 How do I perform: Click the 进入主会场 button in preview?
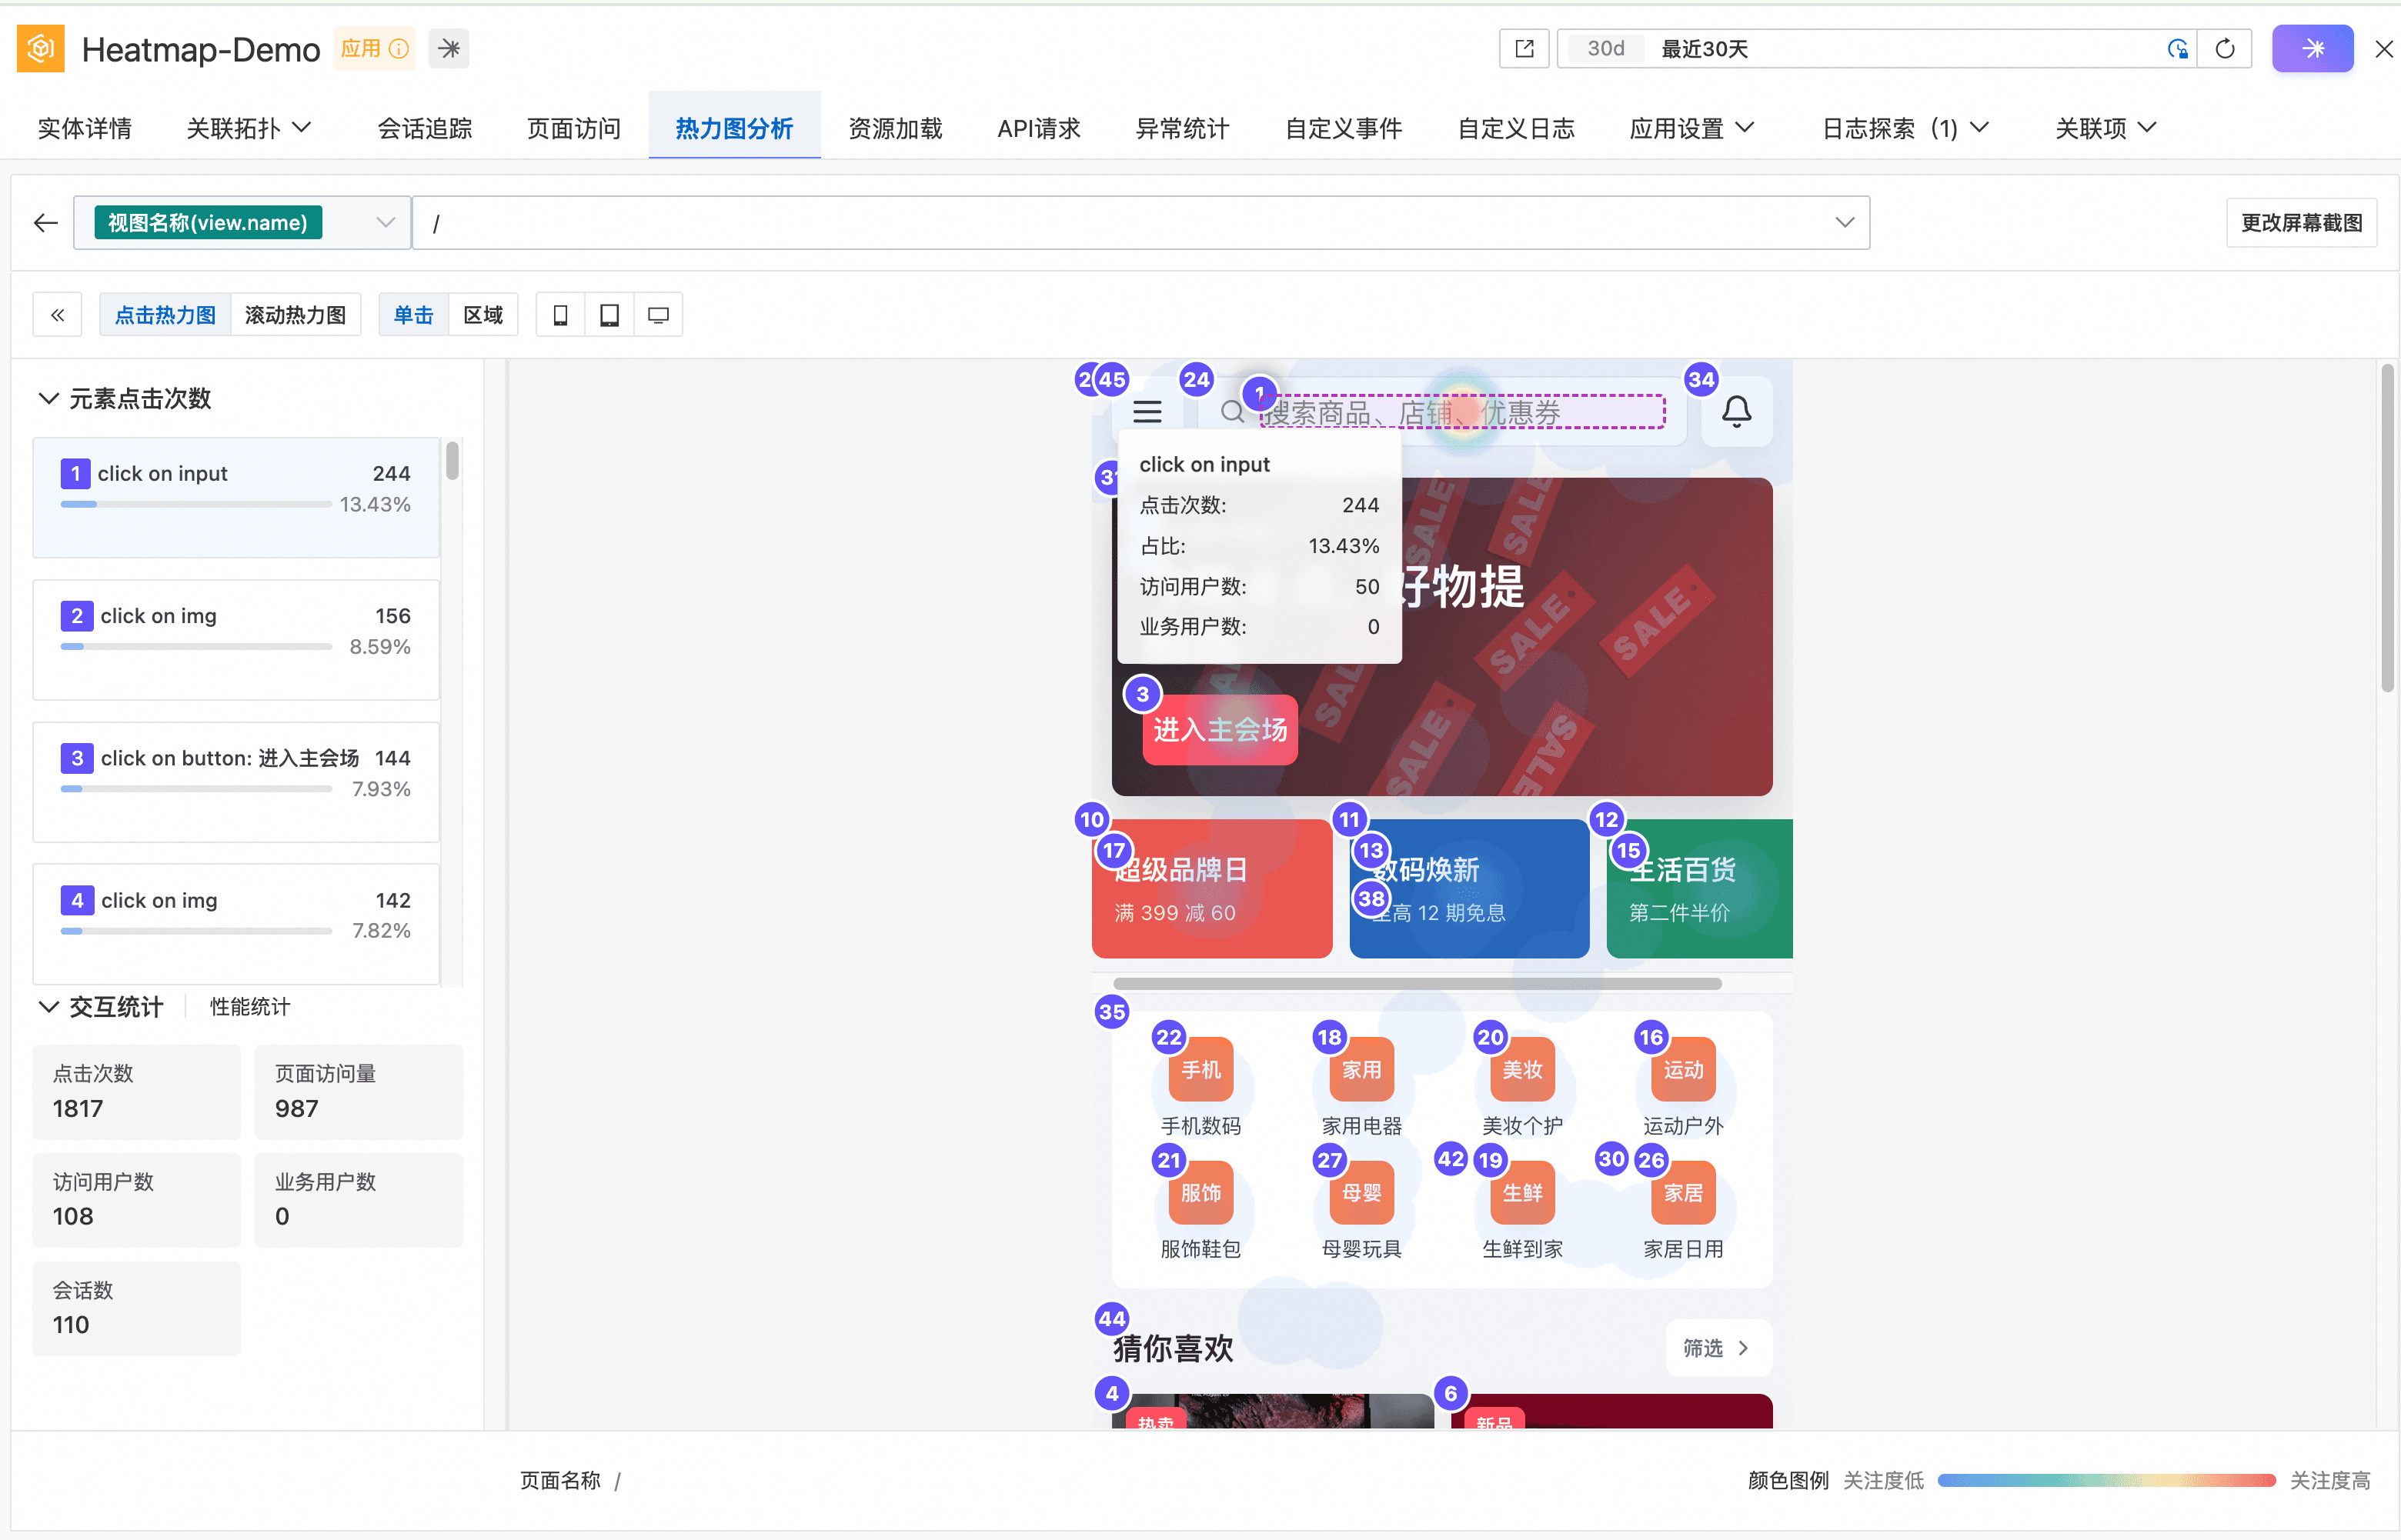[x=1221, y=729]
